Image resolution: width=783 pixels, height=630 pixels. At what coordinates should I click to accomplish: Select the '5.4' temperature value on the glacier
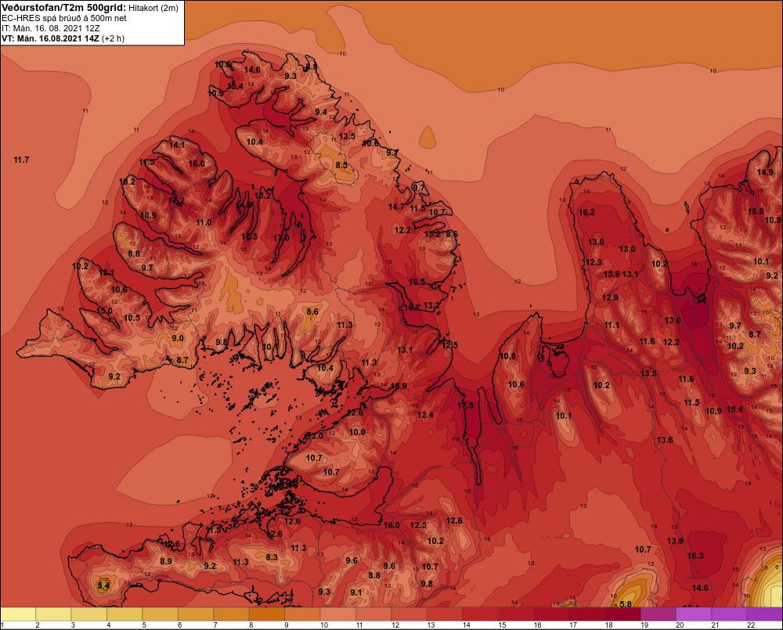coord(103,585)
